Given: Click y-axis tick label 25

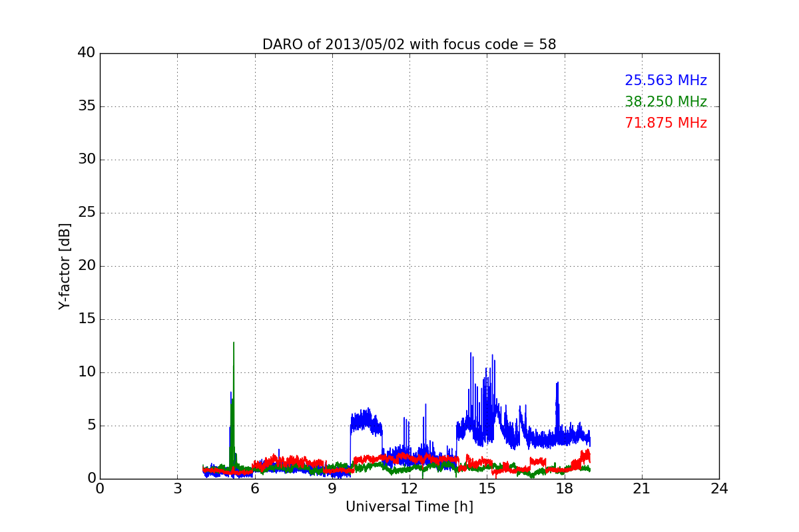Looking at the screenshot, I should pyautogui.click(x=87, y=213).
